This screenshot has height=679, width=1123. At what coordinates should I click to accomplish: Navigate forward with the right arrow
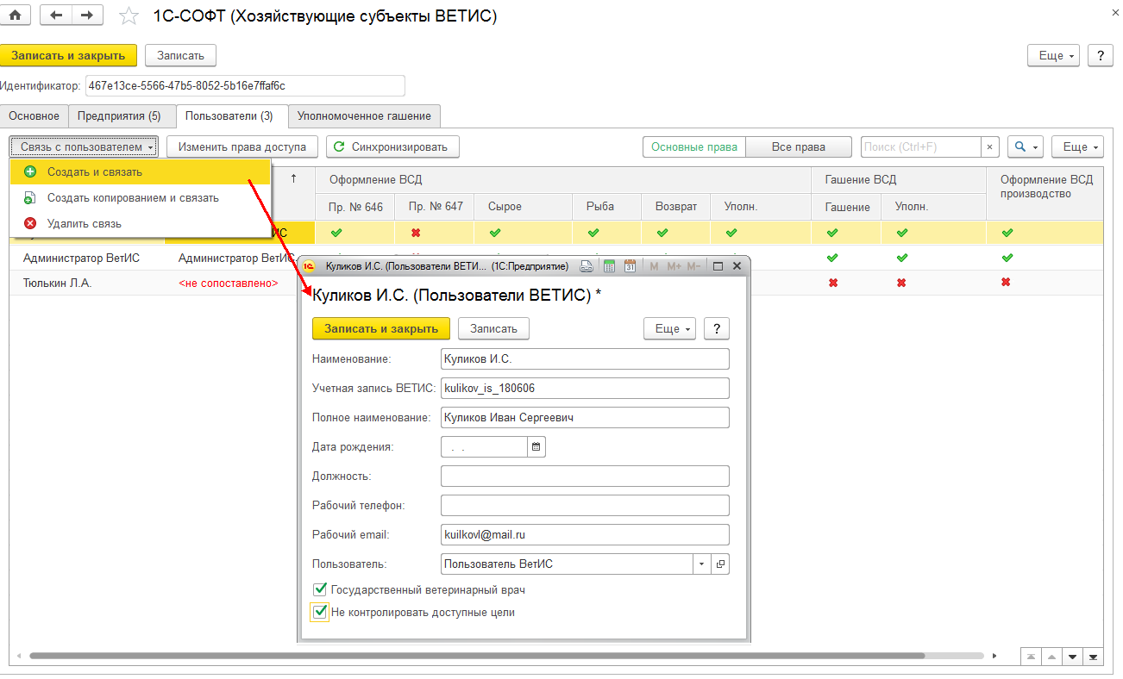click(87, 15)
